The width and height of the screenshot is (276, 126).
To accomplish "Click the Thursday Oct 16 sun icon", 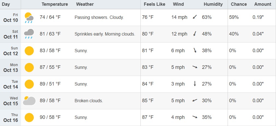I will pyautogui.click(x=29, y=117).
